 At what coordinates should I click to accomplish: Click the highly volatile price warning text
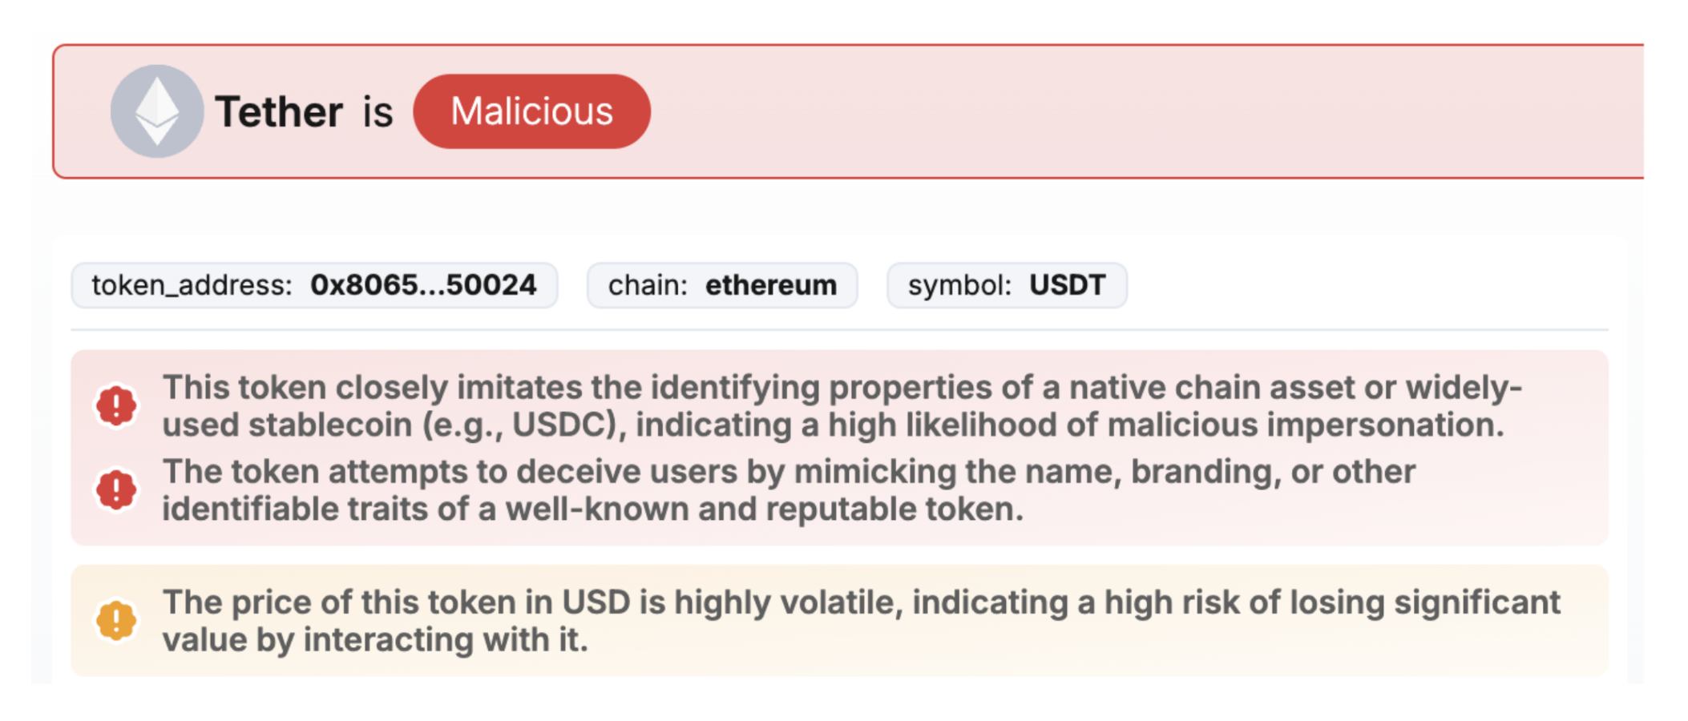861,602
